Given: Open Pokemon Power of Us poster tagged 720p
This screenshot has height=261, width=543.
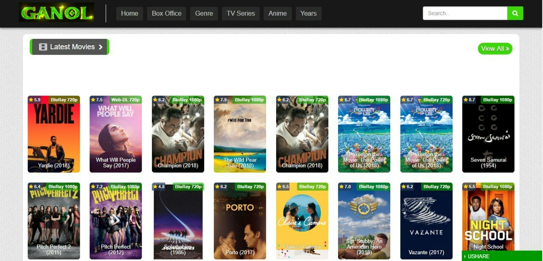Looking at the screenshot, I should pyautogui.click(x=426, y=134).
